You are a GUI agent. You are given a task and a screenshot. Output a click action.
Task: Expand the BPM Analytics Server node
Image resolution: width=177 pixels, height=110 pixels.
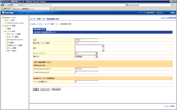pyautogui.click(x=5, y=23)
